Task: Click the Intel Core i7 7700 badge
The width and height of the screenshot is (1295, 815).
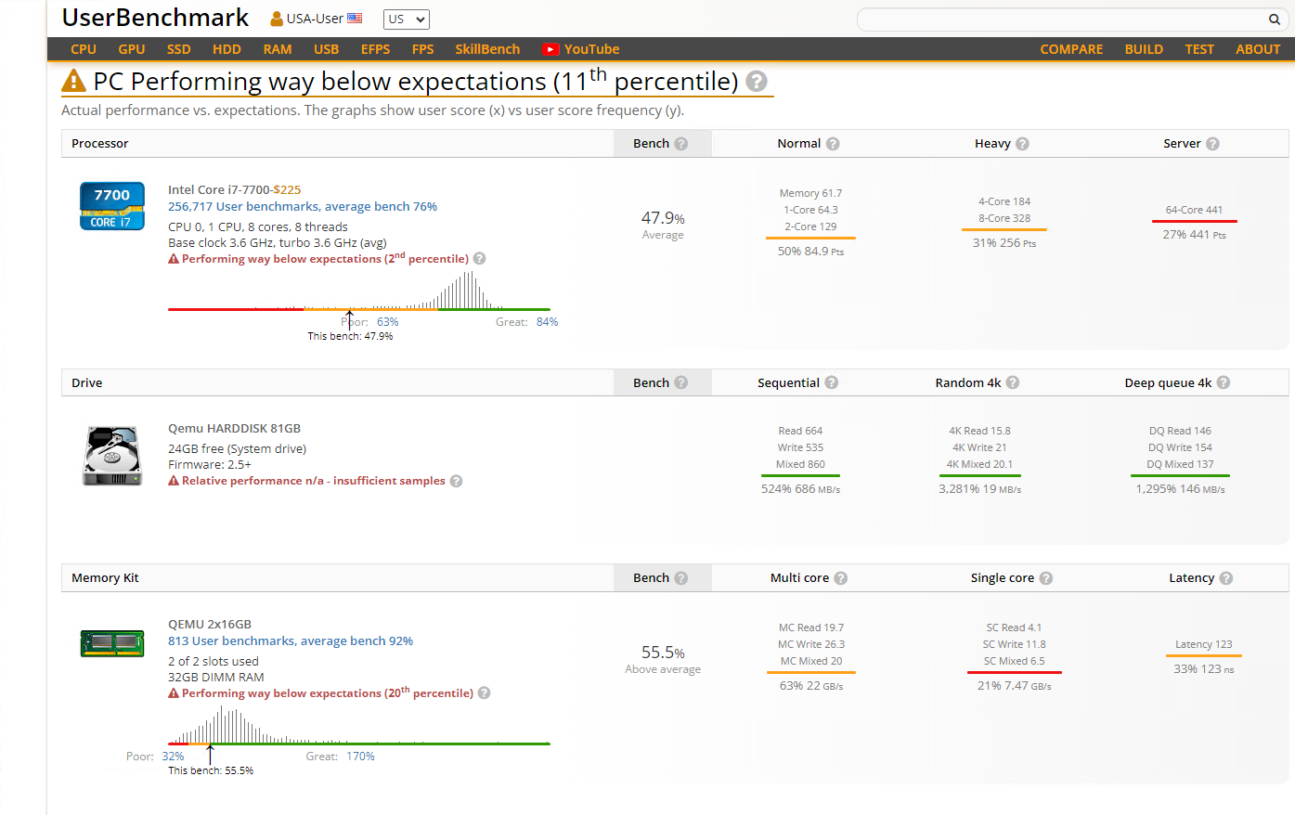Action: point(112,206)
